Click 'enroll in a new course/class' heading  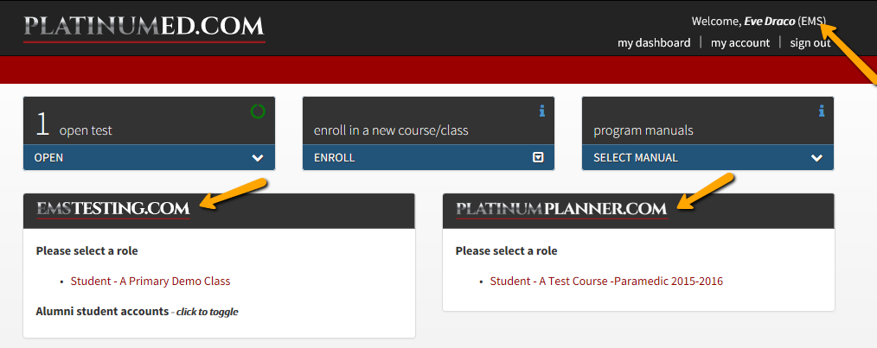click(x=391, y=130)
